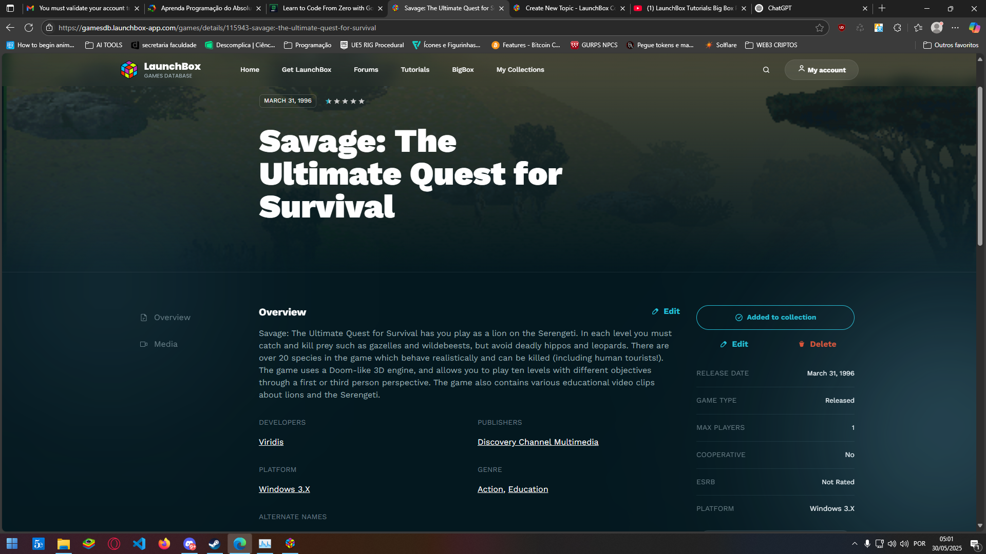Open the GURPS NPCS bookmark
This screenshot has width=986, height=554.
pos(594,45)
